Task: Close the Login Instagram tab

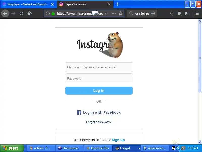Action: 109,4
